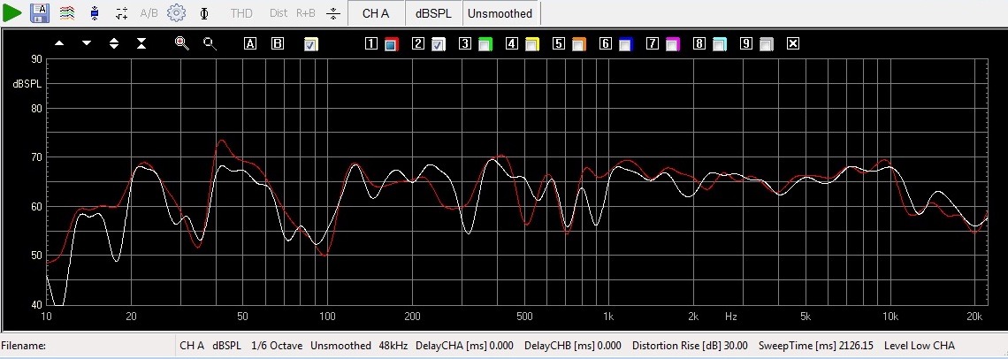Click '48kHz' sample rate in status bar
Screen dimensions: 1008x359
(x=393, y=346)
